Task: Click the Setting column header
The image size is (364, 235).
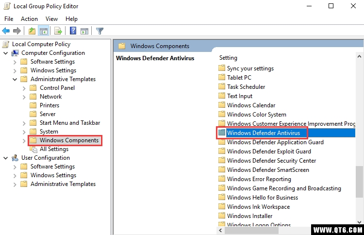Action: coord(228,58)
